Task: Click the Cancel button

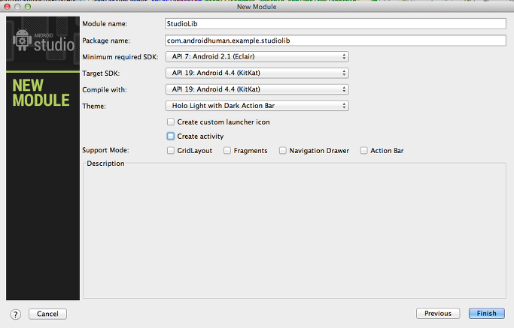Action: click(x=48, y=314)
